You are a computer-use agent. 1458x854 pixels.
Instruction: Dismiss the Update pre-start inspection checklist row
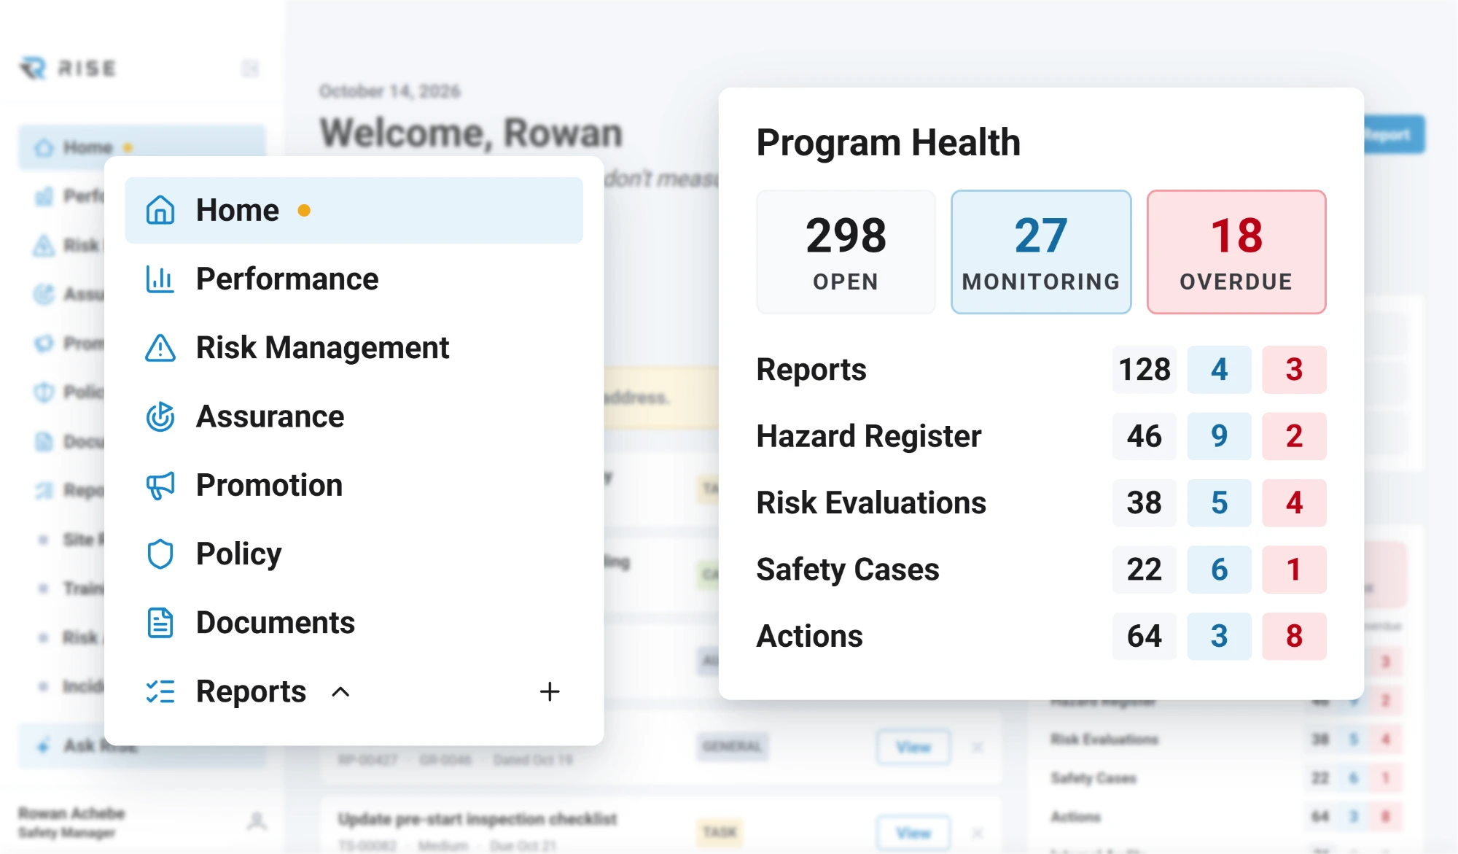pos(978,833)
